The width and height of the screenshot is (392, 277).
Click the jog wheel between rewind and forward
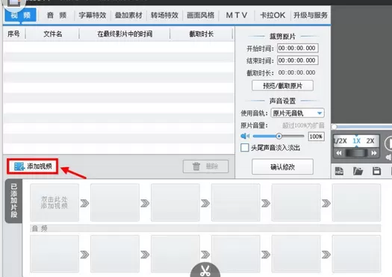356,153
